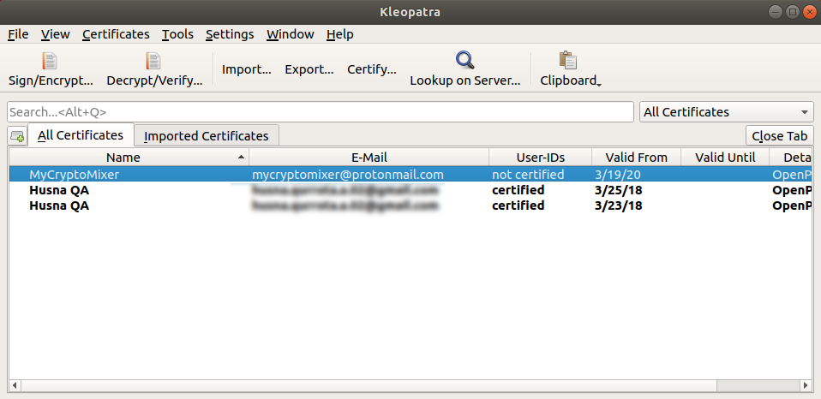
Task: Switch to the Imported Certificates tab
Action: coord(207,136)
